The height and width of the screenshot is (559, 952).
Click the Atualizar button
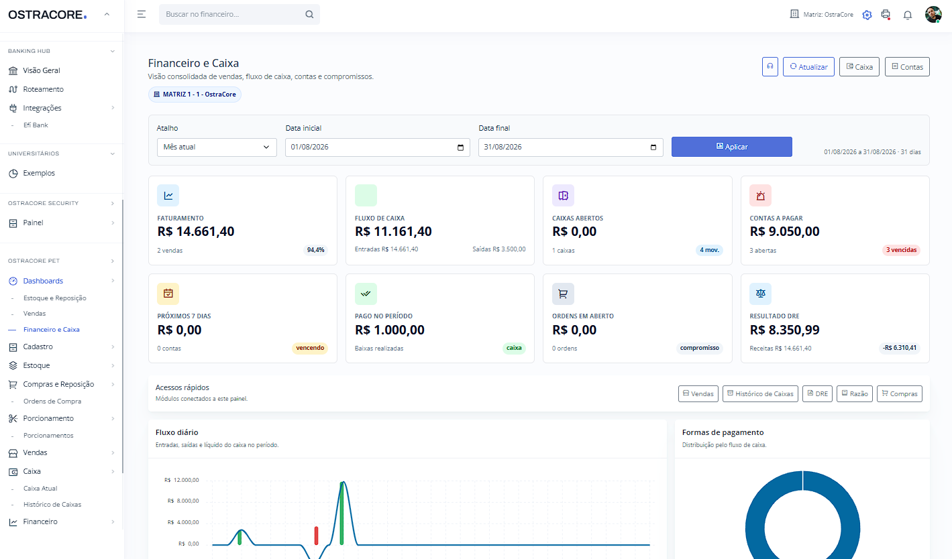pos(808,66)
